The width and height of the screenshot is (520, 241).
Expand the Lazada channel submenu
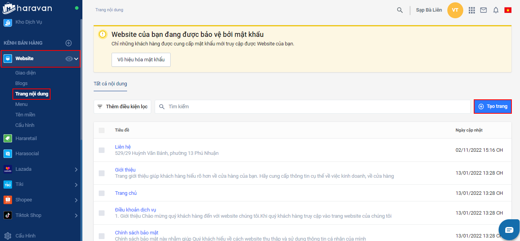(x=76, y=170)
